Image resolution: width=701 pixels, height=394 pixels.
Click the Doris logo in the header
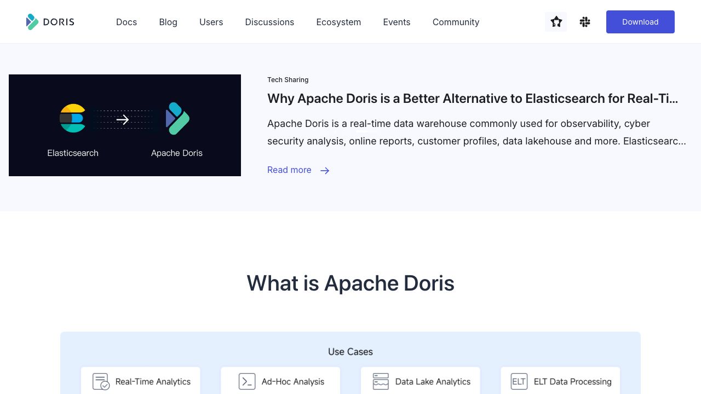pyautogui.click(x=50, y=22)
